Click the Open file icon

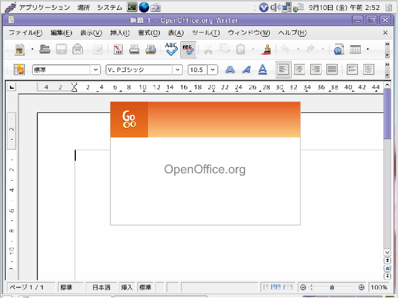45,49
